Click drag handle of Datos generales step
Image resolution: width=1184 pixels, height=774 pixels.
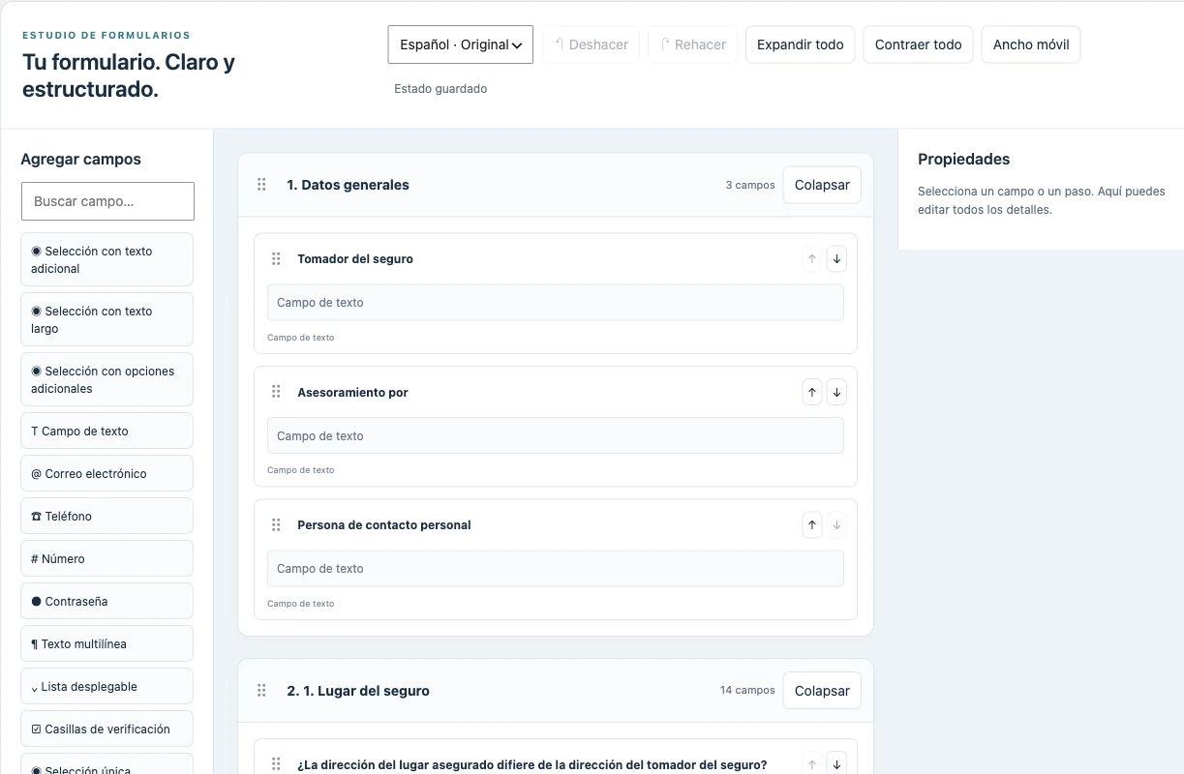click(x=261, y=185)
